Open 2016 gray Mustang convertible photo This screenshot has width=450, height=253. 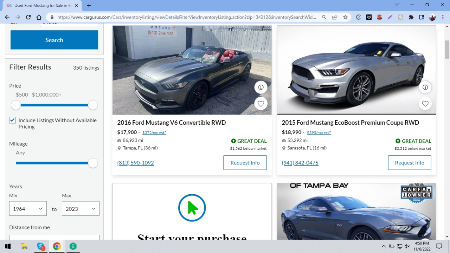pos(192,70)
